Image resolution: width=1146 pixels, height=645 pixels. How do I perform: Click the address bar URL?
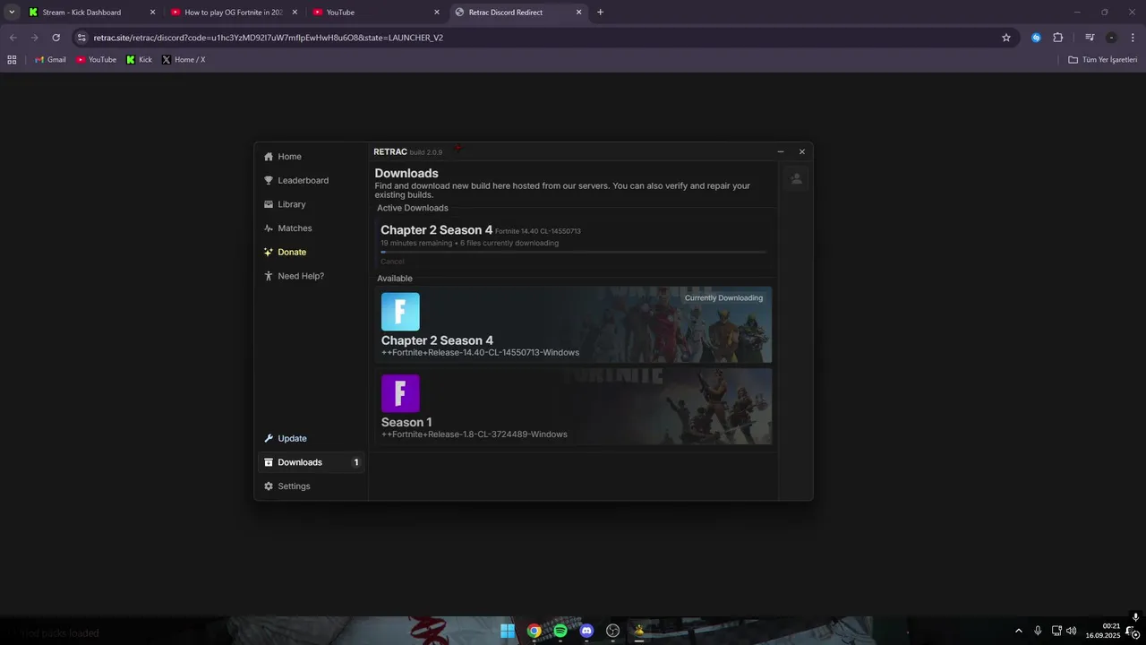click(269, 38)
